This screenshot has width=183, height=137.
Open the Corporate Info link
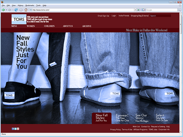164,130
